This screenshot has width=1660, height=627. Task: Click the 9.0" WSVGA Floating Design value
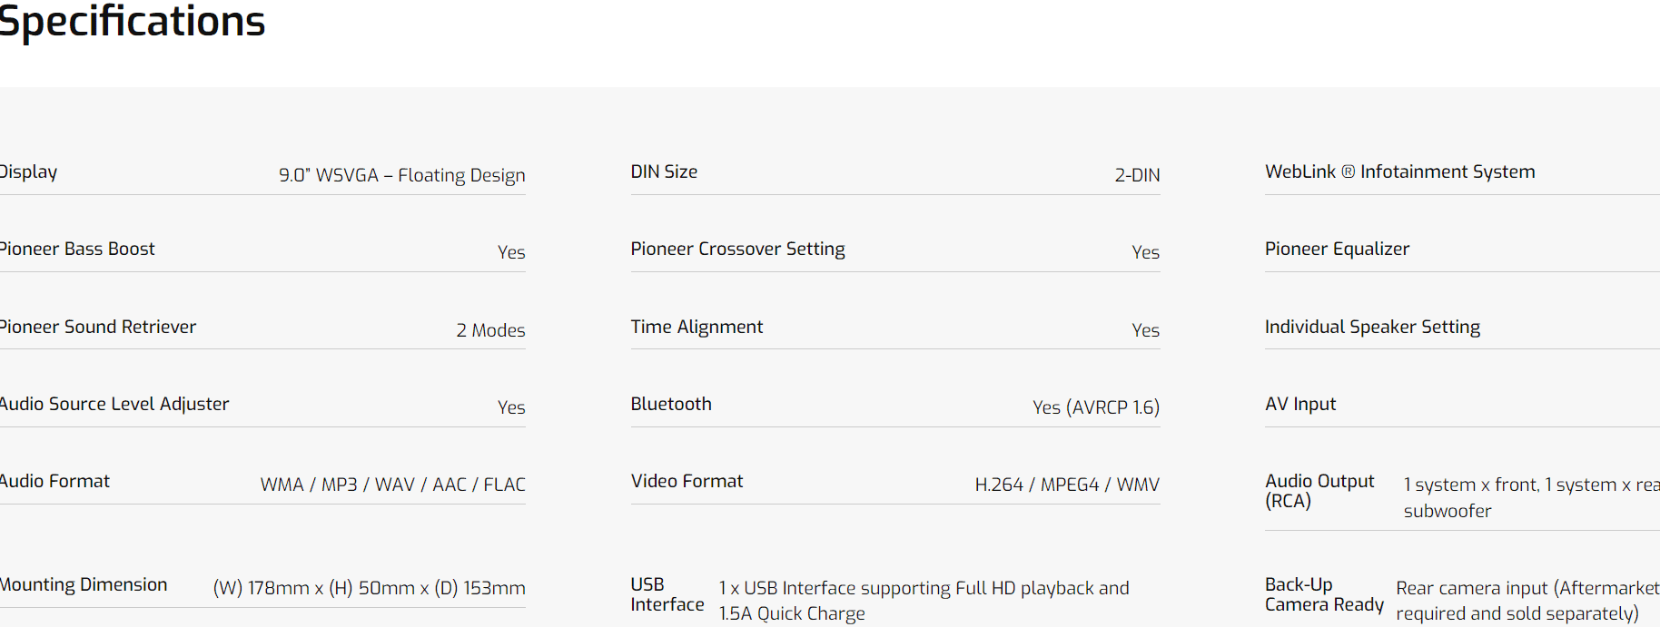(401, 175)
